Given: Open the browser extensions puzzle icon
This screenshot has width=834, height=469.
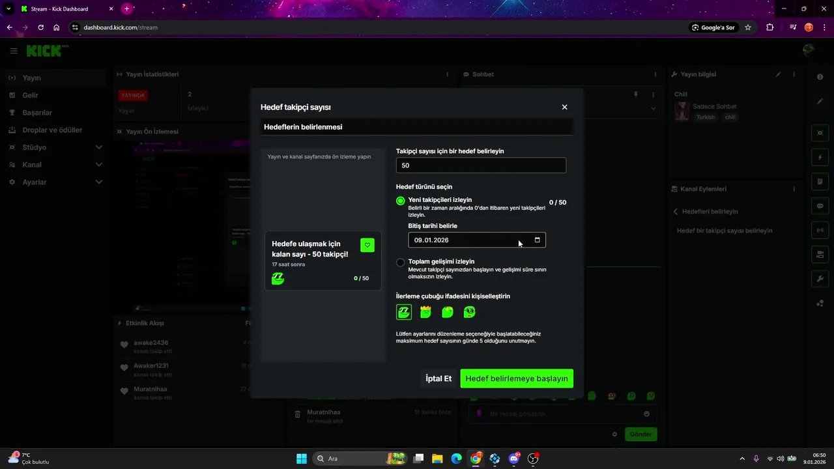Looking at the screenshot, I should (x=770, y=27).
